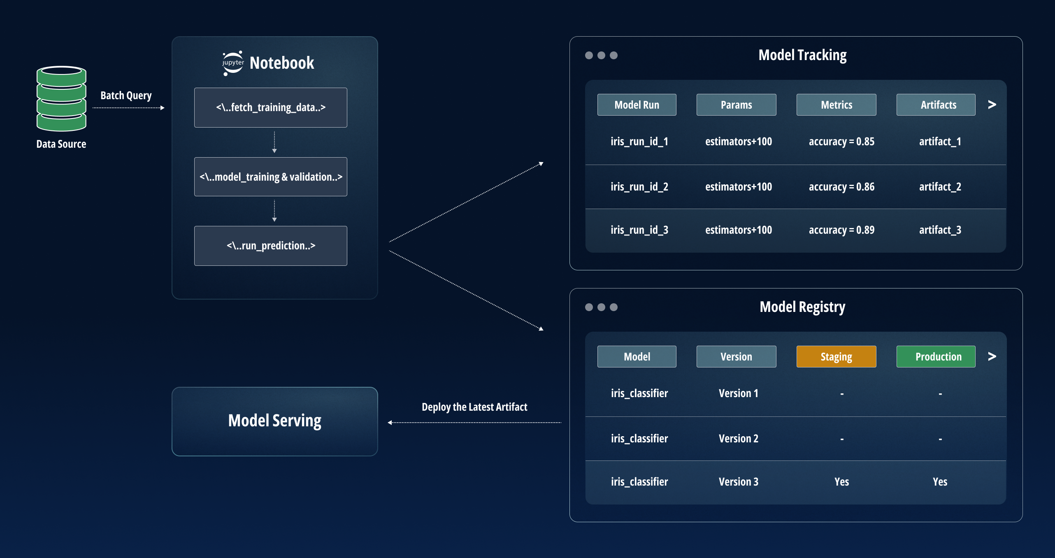Click the first window dot in Model Registry
Image resolution: width=1055 pixels, height=558 pixels.
point(589,307)
